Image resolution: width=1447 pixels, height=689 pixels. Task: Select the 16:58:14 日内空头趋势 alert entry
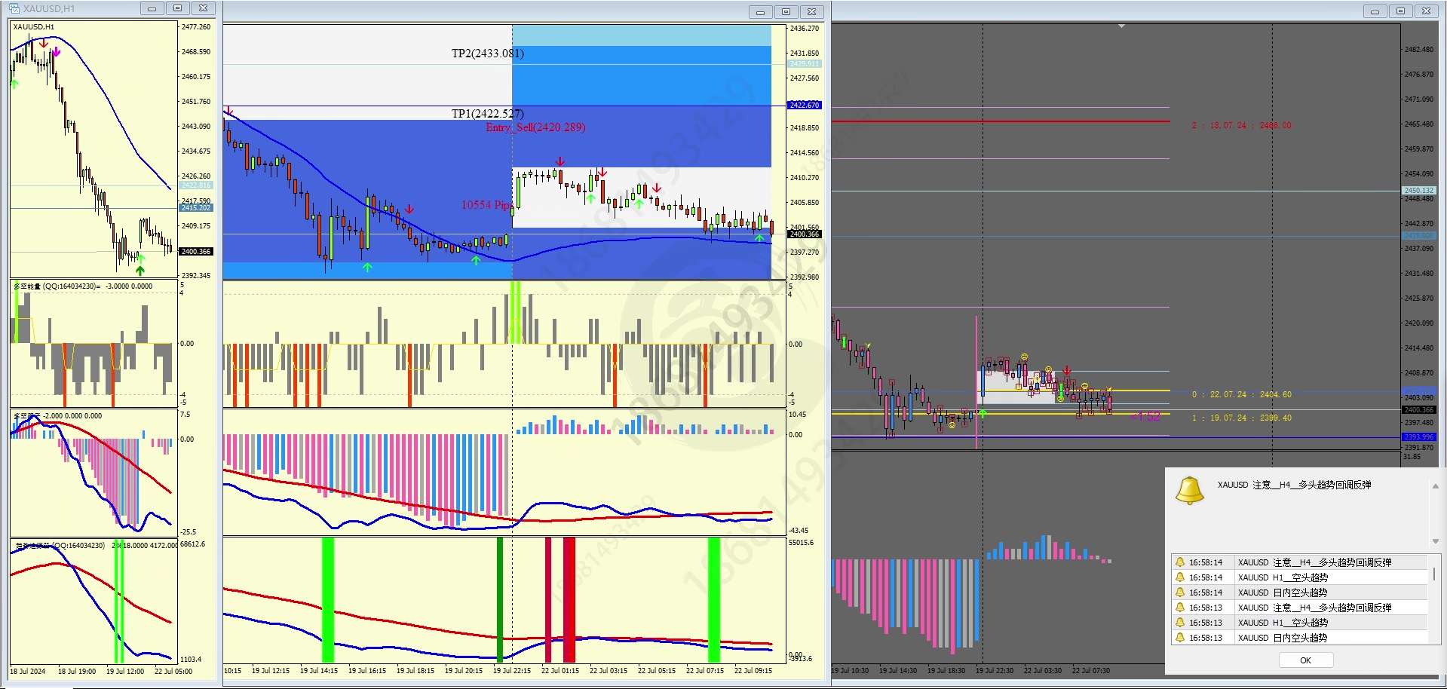coord(1299,593)
